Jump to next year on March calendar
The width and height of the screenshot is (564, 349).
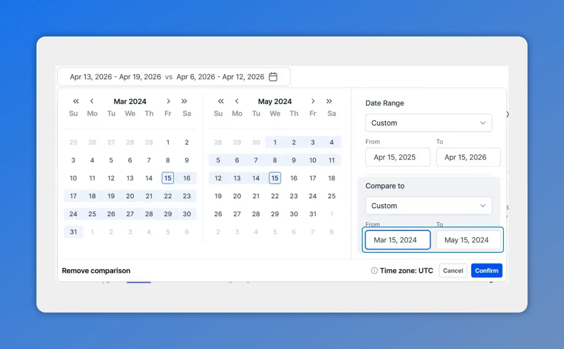(x=185, y=101)
